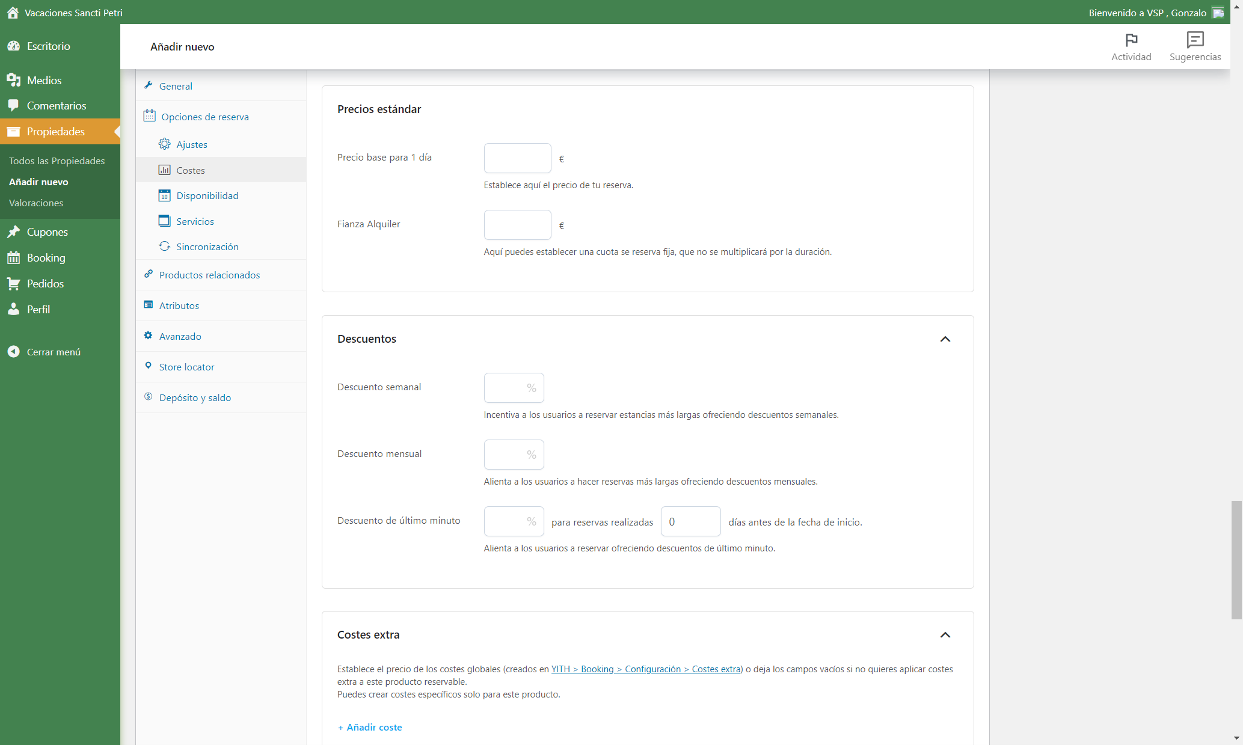This screenshot has width=1243, height=745.
Task: Open the Booking calendar icon in sidebar
Action: click(x=13, y=258)
